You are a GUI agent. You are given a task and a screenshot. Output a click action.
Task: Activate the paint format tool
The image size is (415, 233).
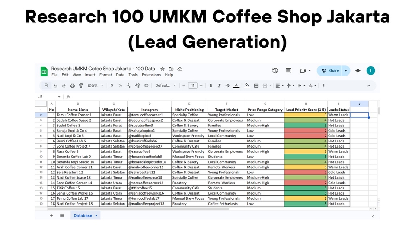point(81,85)
